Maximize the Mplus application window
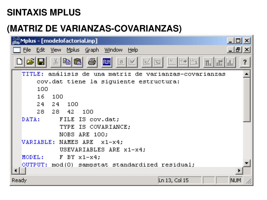 point(238,41)
